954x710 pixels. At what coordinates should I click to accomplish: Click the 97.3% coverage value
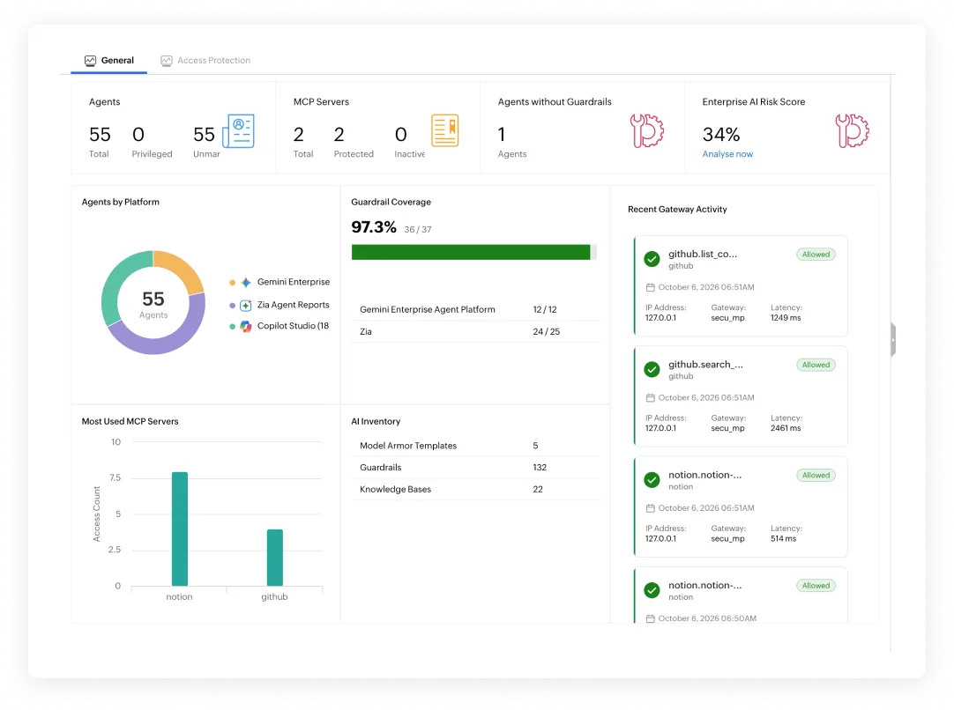pos(374,227)
